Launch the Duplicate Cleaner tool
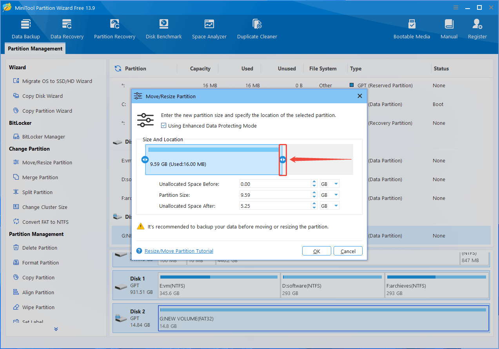Image resolution: width=499 pixels, height=349 pixels. tap(257, 29)
